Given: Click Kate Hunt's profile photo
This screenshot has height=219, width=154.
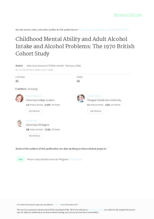Looking at the screenshot, I should tap(19, 123).
